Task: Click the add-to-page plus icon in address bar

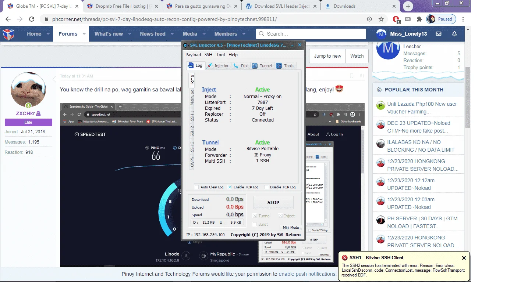Action: 369,19
